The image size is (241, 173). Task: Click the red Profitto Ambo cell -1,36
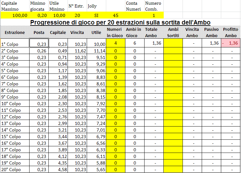[231, 43]
